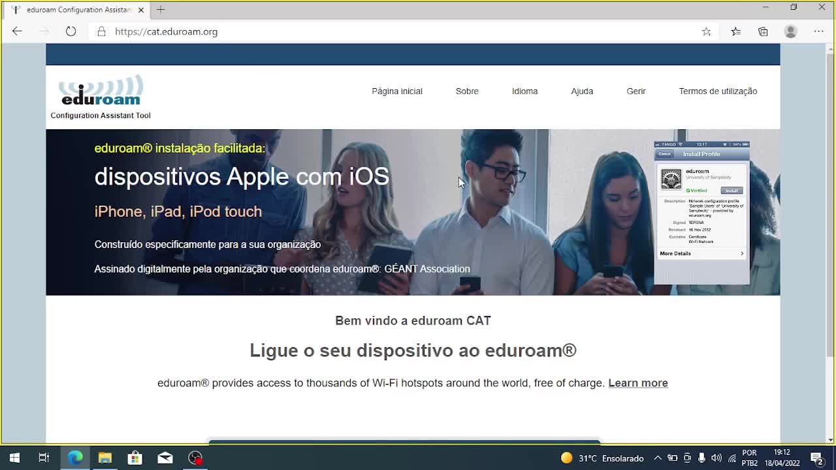Open the Ajuda help menu
The width and height of the screenshot is (836, 470).
point(582,91)
